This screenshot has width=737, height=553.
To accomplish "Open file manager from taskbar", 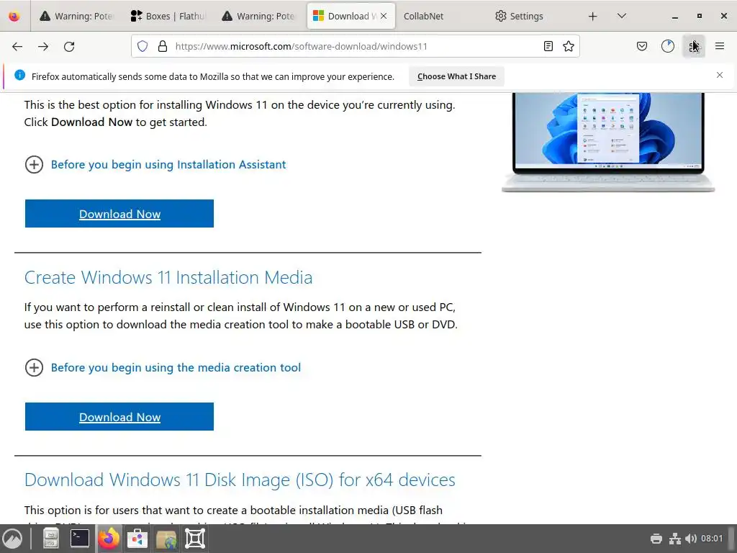I will click(x=51, y=539).
